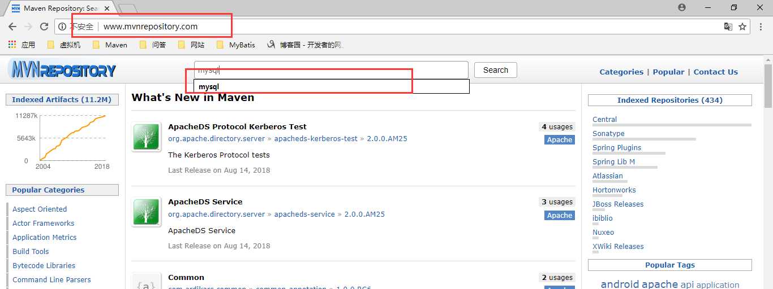The image size is (773, 289).
Task: Open the Central repository
Action: [605, 119]
